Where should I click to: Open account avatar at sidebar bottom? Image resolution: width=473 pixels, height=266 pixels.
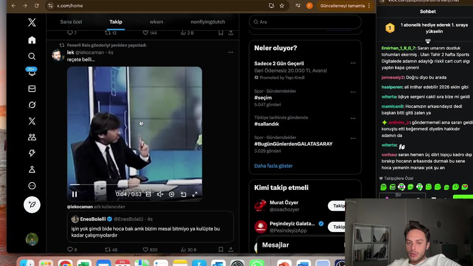tap(32, 239)
